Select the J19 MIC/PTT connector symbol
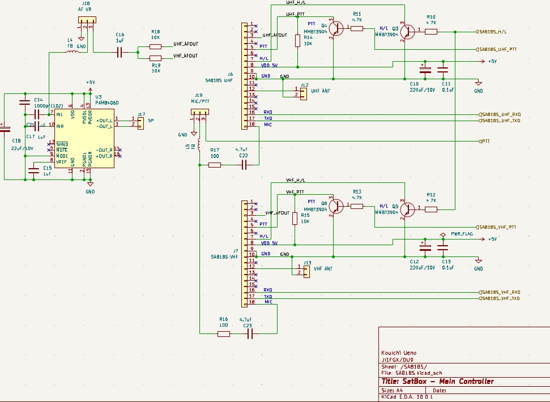 (x=200, y=112)
